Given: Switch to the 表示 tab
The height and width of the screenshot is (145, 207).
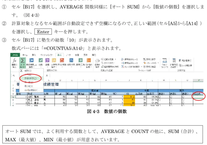Looking at the screenshot, I should (x=85, y=55).
